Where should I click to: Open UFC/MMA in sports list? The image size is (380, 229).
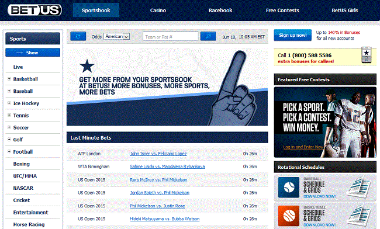(25, 176)
